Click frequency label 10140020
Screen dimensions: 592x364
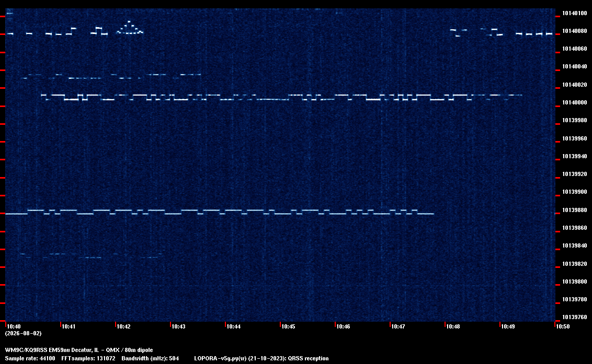tap(575, 85)
